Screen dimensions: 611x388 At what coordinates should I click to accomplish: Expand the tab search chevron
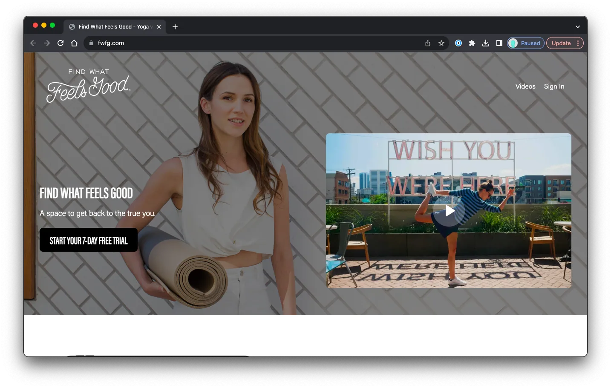pyautogui.click(x=578, y=27)
